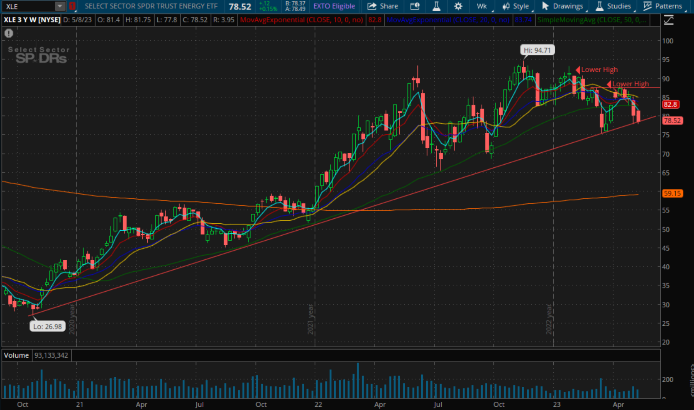
Task: Click the 'R: 3.95' range value
Action: 224,20
